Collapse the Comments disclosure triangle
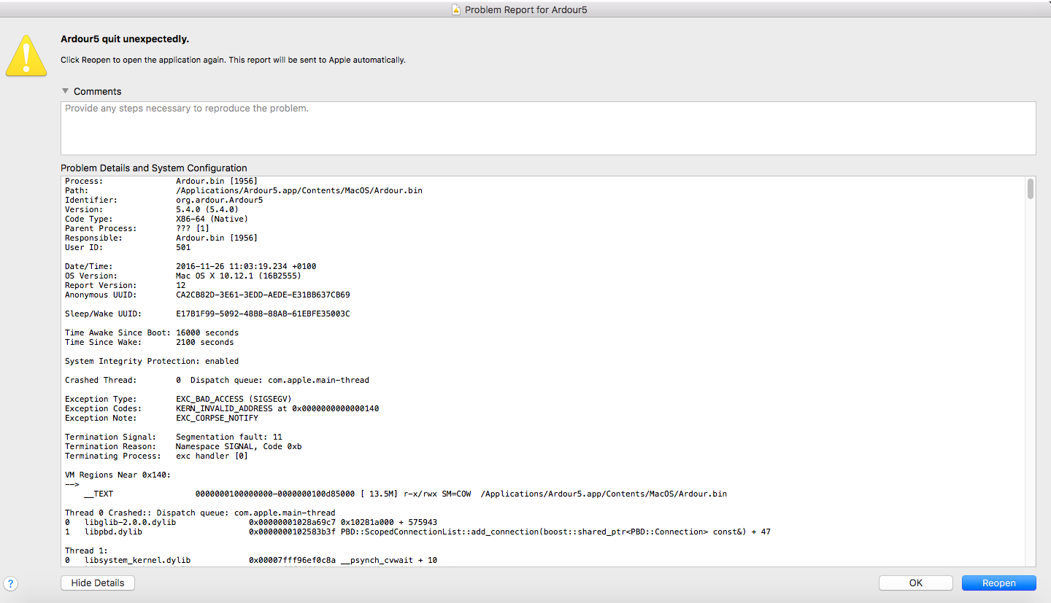This screenshot has width=1051, height=603. [x=66, y=91]
